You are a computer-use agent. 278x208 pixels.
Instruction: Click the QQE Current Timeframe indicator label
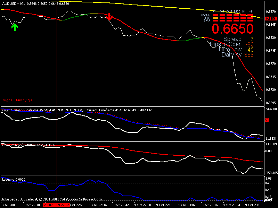[x=24, y=110]
